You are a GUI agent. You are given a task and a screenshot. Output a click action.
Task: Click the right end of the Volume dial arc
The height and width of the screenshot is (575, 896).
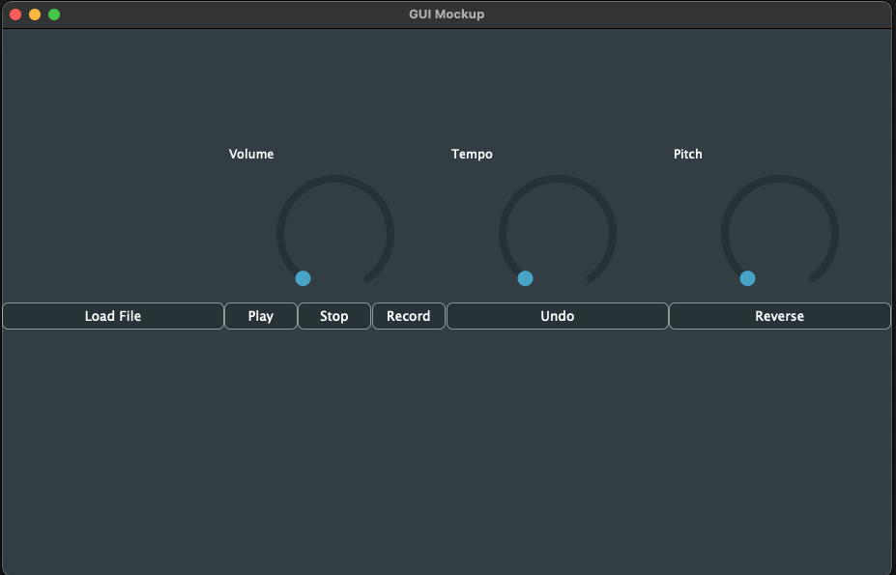click(x=368, y=278)
